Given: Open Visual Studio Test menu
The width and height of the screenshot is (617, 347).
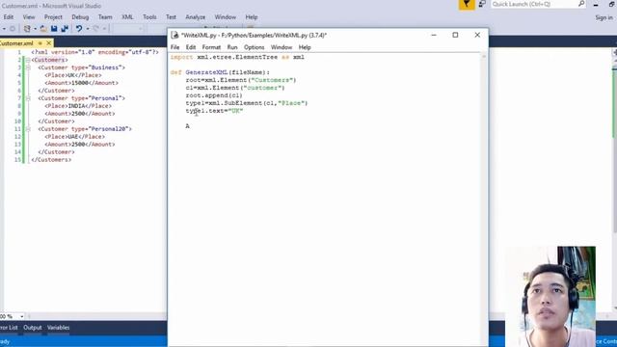Looking at the screenshot, I should point(171,17).
